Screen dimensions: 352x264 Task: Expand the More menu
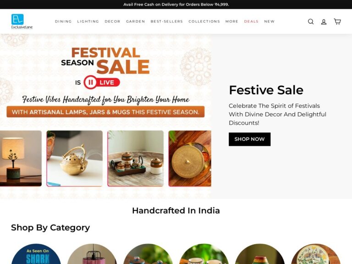click(231, 22)
